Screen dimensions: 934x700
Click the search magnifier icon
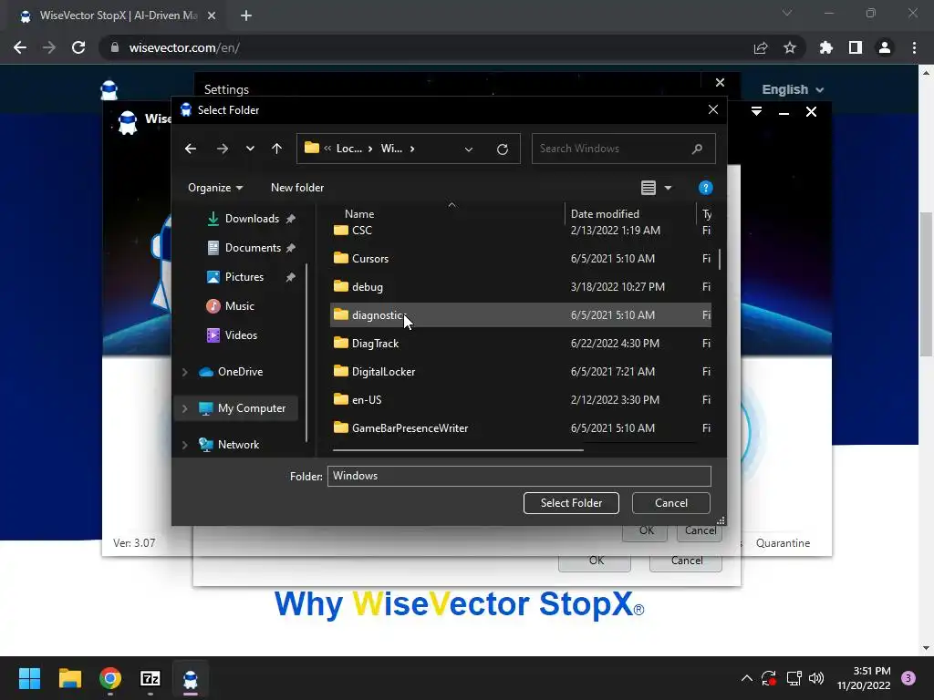coord(697,149)
